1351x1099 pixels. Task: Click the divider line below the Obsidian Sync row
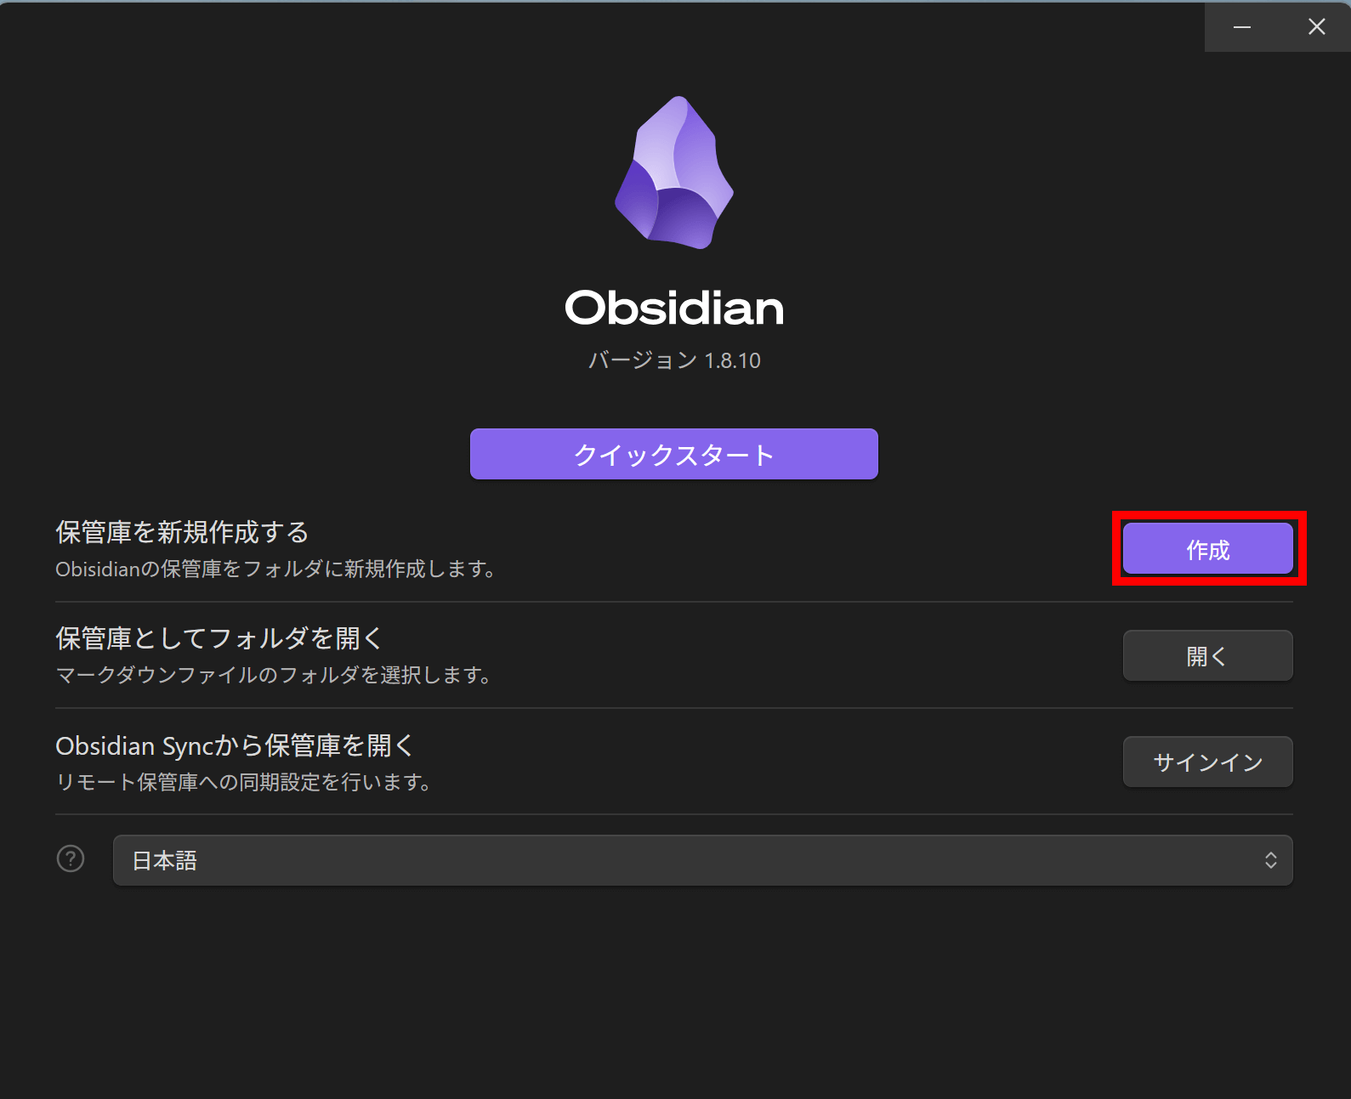click(674, 814)
